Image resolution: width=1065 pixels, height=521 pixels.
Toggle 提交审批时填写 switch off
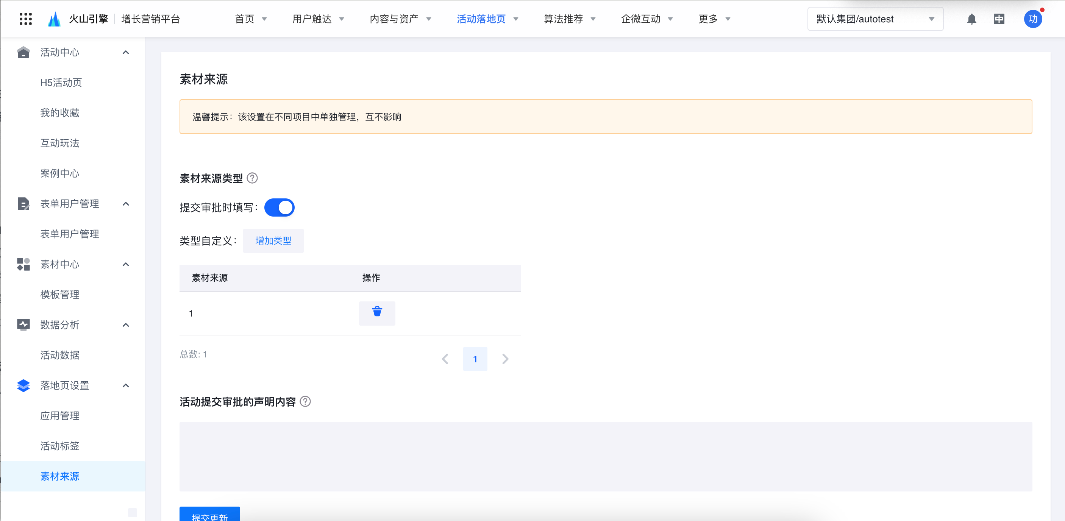280,207
